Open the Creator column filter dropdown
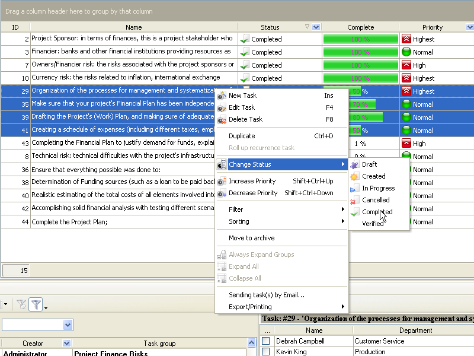 tap(66, 343)
